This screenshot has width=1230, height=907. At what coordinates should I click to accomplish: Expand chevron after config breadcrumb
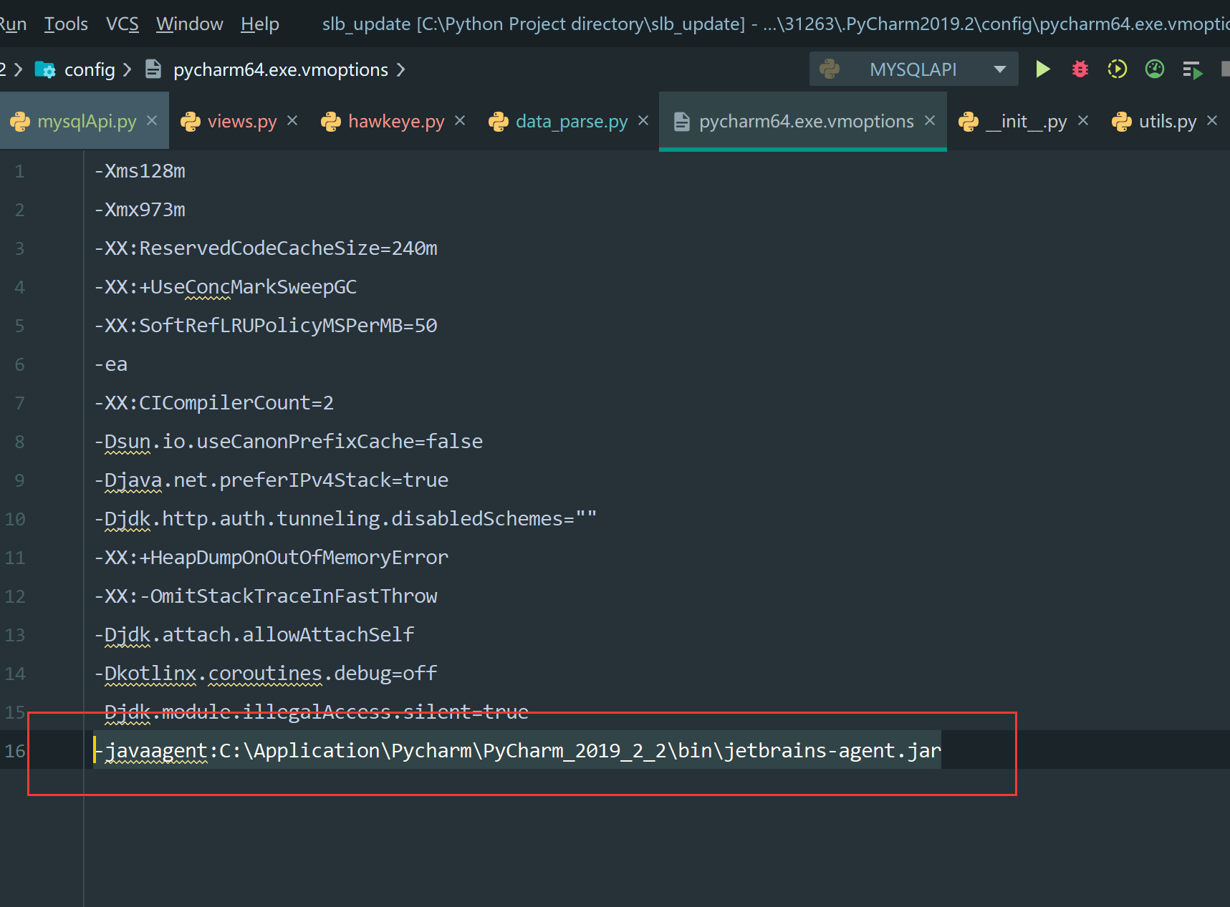[x=128, y=69]
